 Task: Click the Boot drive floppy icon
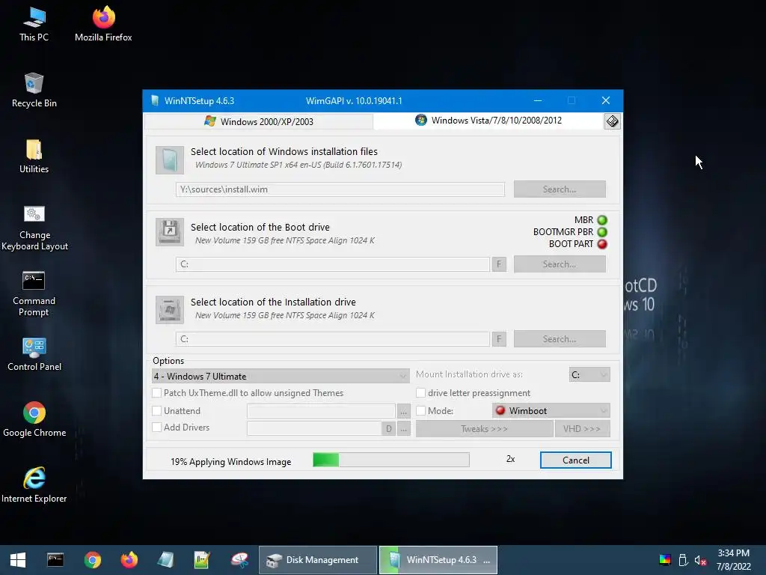pos(170,231)
